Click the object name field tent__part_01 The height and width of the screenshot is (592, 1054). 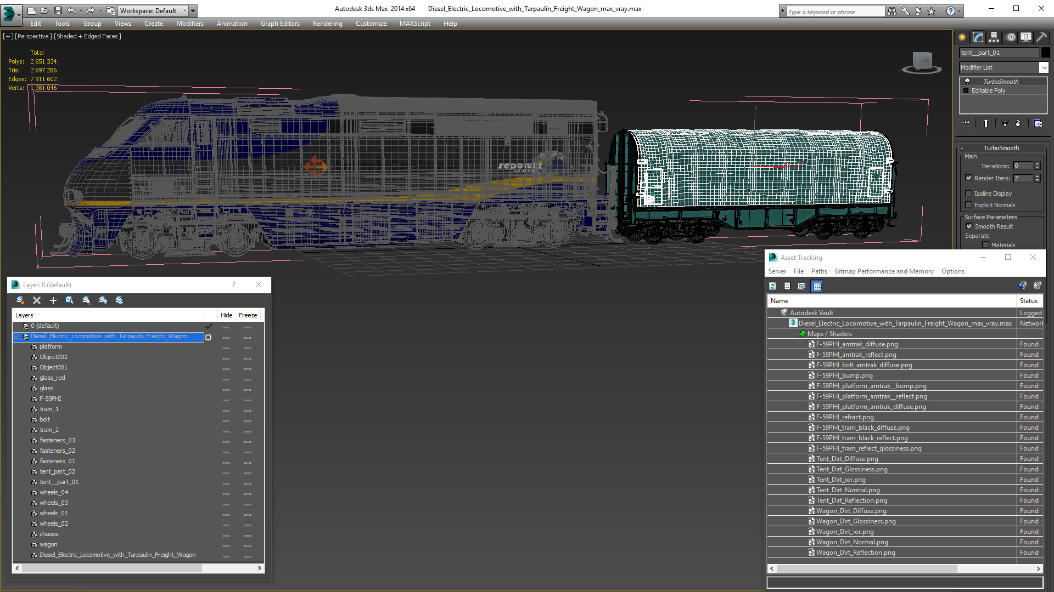click(999, 53)
